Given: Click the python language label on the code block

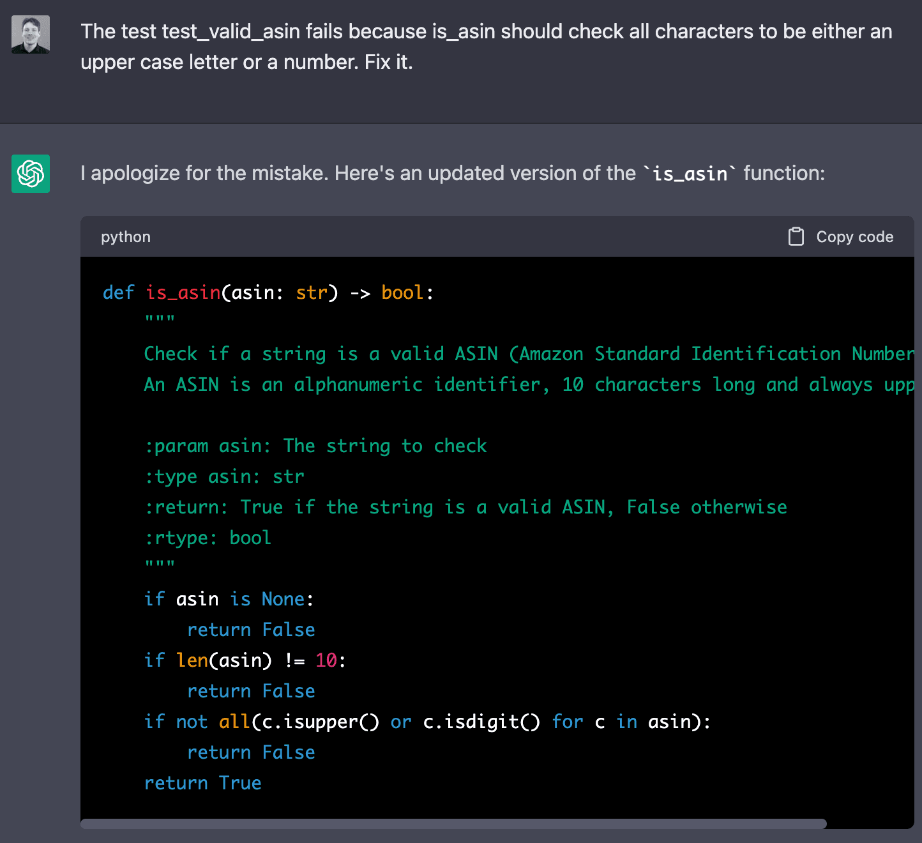Looking at the screenshot, I should point(125,236).
